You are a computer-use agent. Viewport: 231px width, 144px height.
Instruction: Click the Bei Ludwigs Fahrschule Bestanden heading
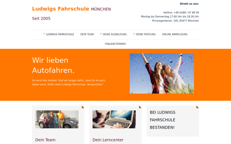pos(162,120)
